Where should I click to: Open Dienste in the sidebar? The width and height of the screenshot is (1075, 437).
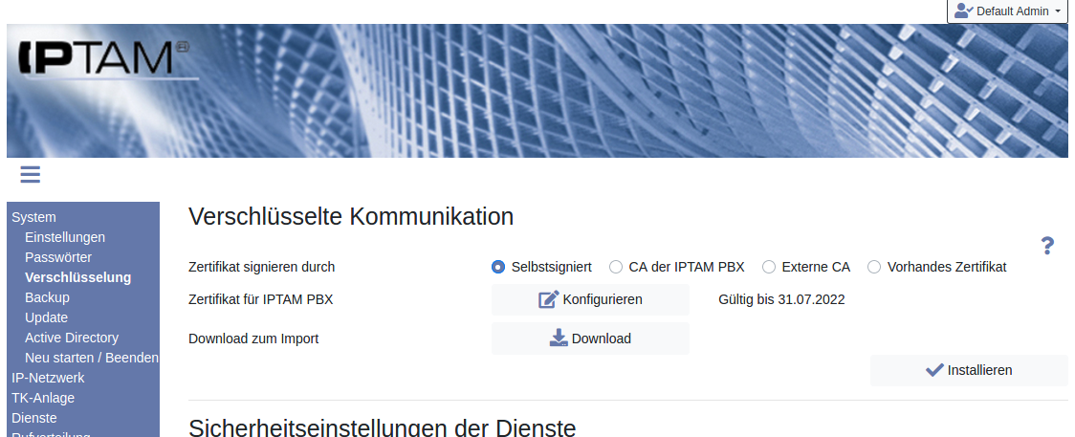(x=34, y=418)
